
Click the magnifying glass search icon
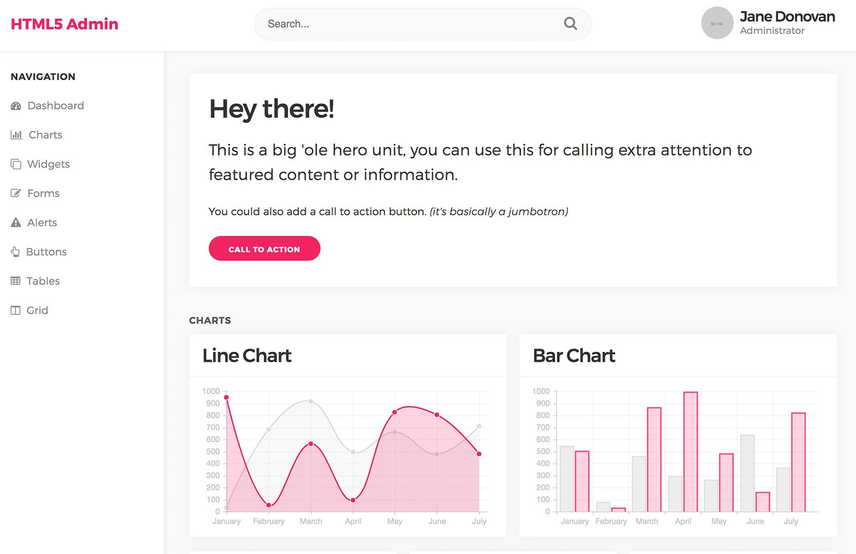(x=570, y=24)
